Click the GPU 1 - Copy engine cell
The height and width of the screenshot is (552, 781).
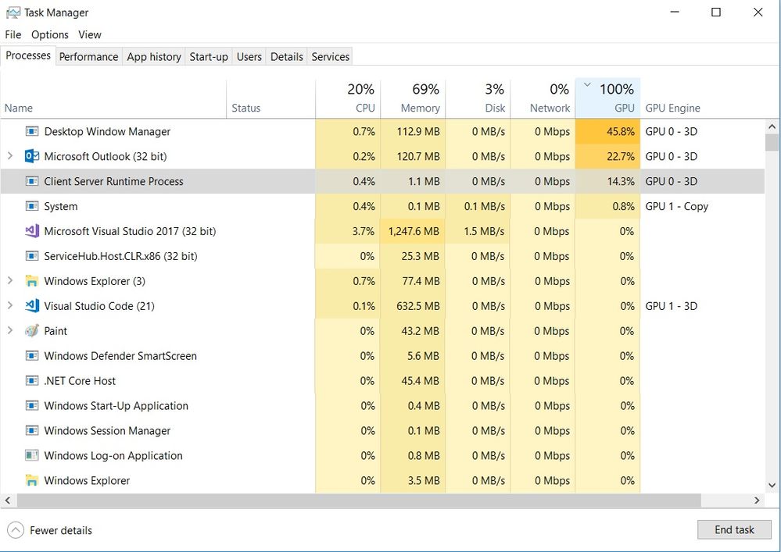pyautogui.click(x=677, y=206)
